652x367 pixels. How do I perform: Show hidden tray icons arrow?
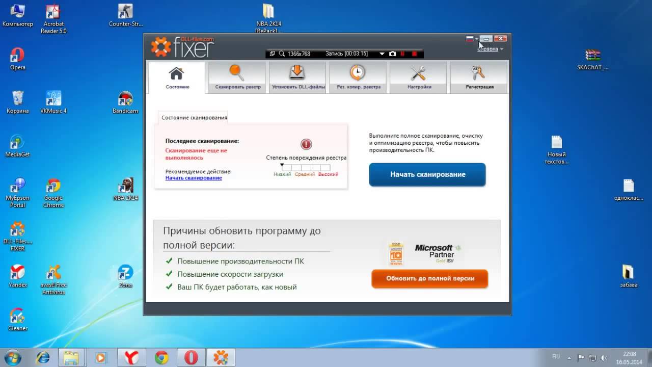569,357
